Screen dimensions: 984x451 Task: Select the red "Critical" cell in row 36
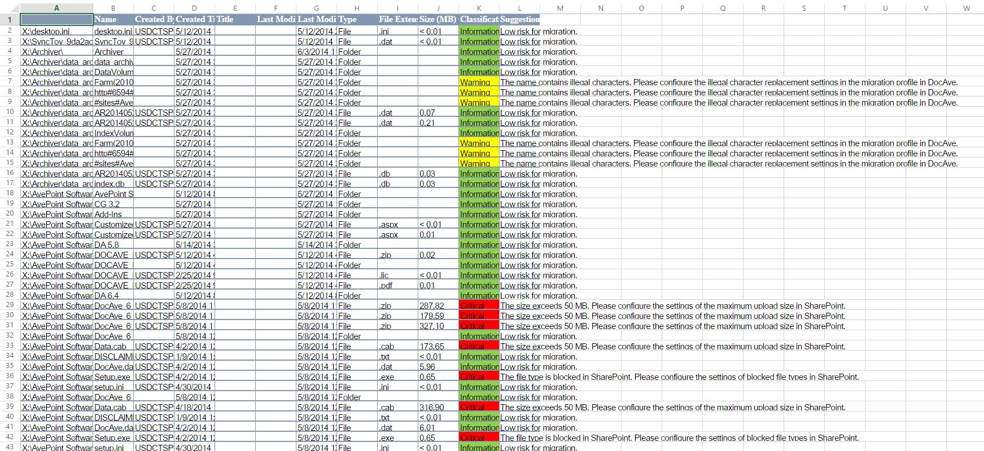coord(479,376)
